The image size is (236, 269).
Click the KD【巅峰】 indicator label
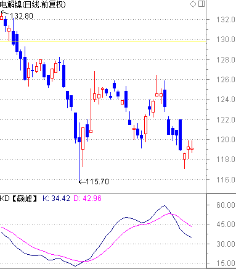click(x=18, y=199)
